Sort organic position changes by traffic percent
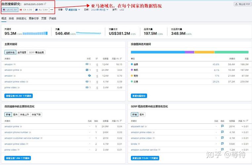 (121, 121)
